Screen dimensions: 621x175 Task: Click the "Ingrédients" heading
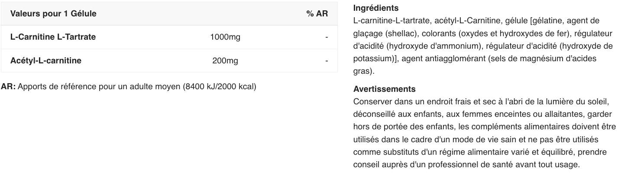tap(376, 8)
